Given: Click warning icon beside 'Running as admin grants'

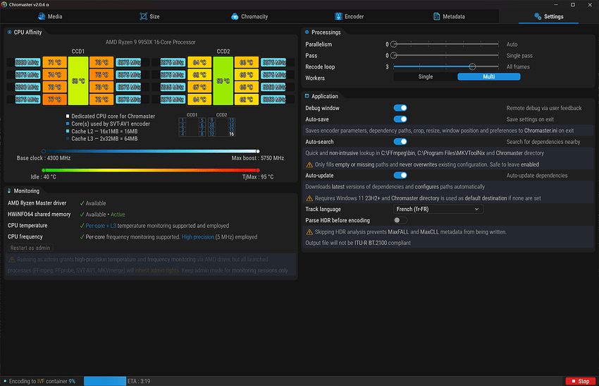Looking at the screenshot, I should [12, 260].
